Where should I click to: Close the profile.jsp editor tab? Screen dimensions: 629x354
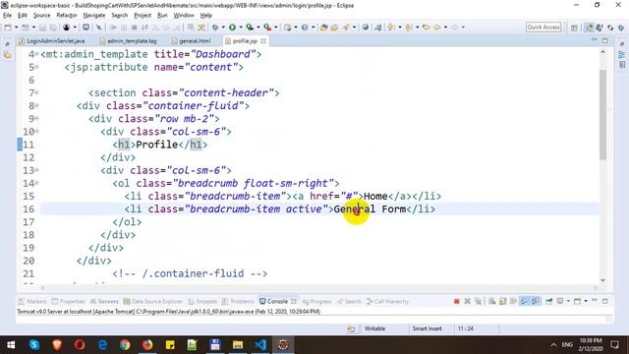coord(263,41)
